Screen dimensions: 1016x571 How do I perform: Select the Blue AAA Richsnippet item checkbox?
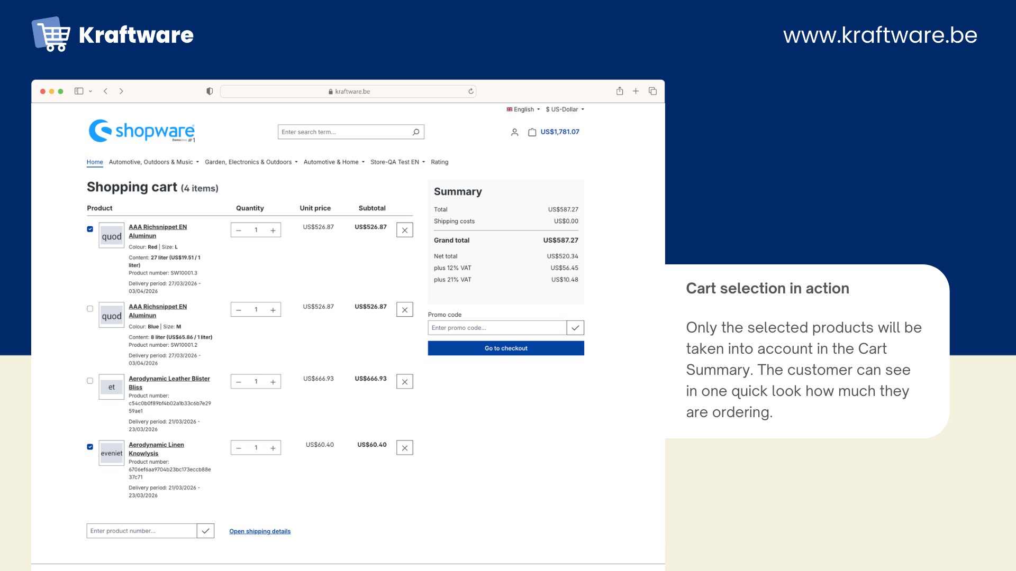pos(90,309)
